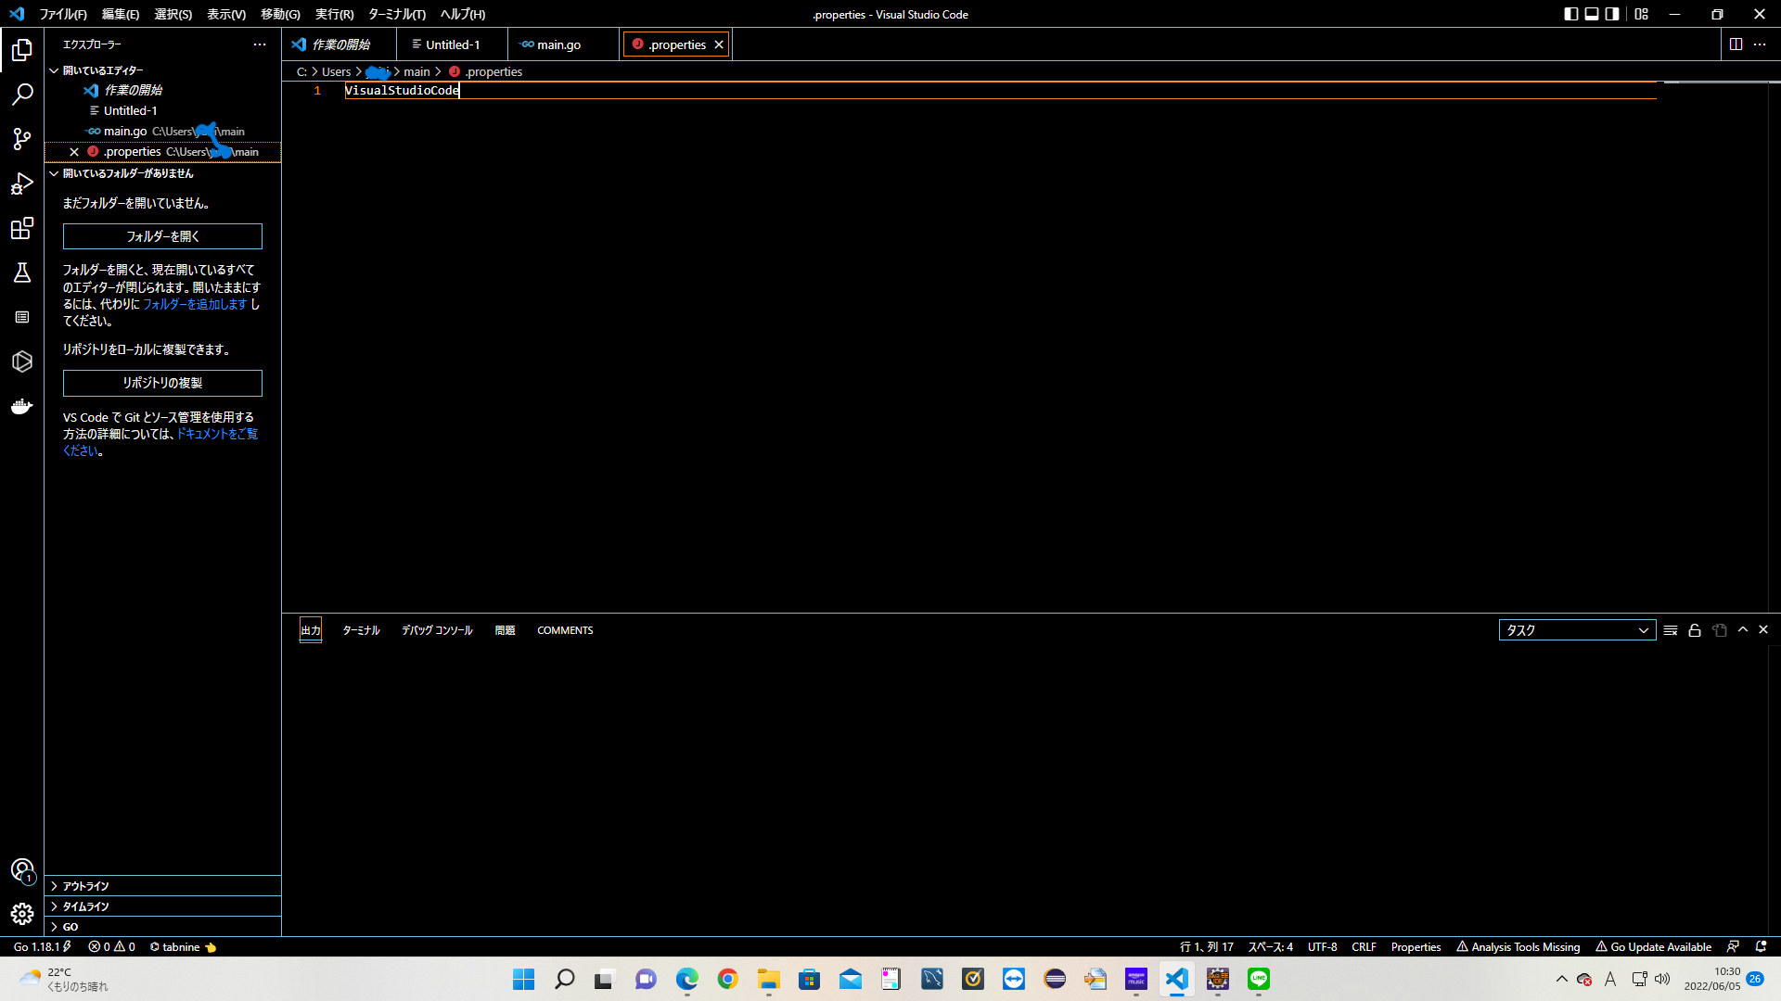Switch to the main.go editor tab

[558, 44]
